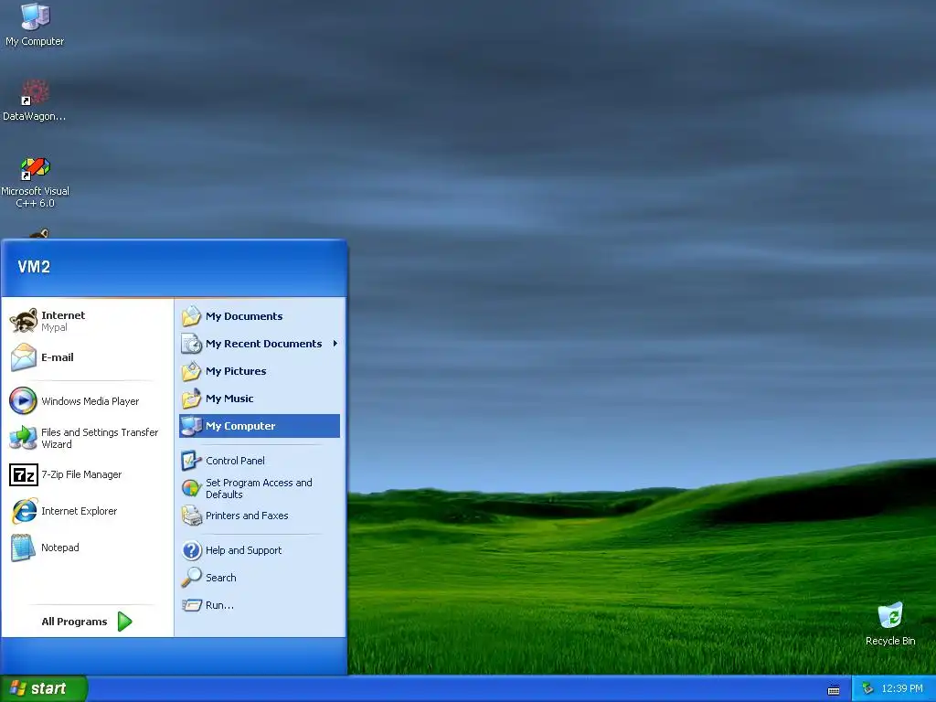Viewport: 936px width, 702px height.
Task: Launch the 7-Zip File Manager icon
Action: pos(24,474)
